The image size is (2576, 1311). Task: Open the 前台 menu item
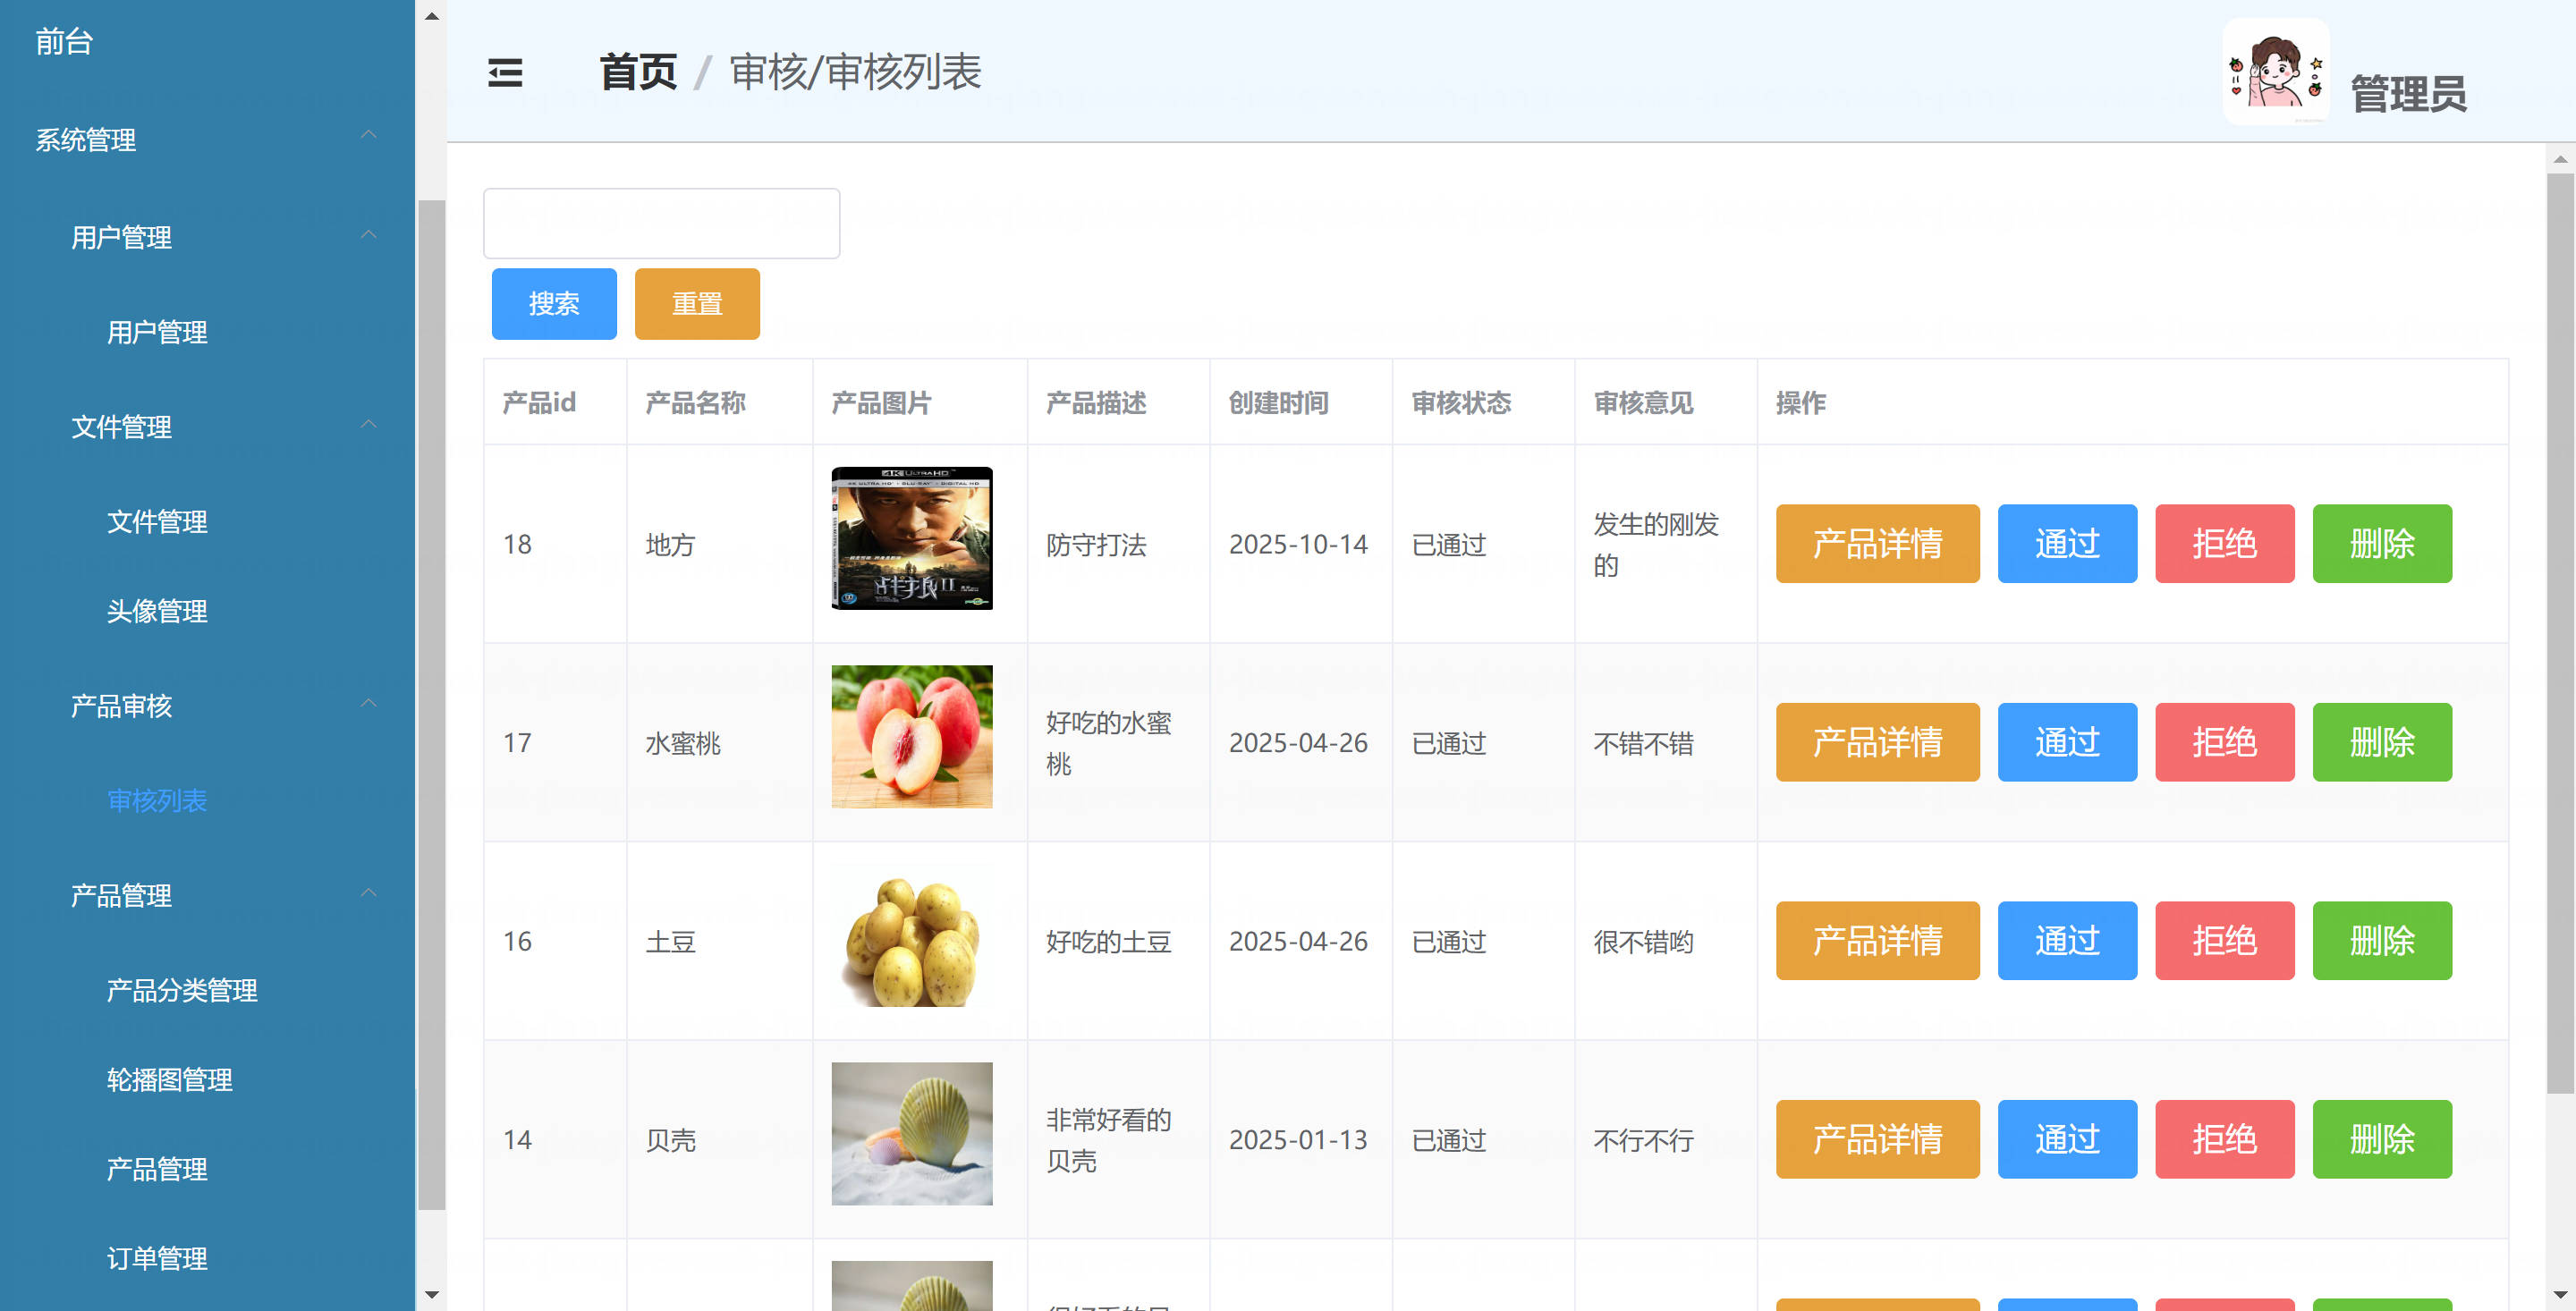click(64, 41)
